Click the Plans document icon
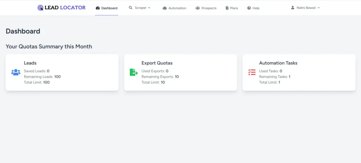Image resolution: width=361 pixels, height=163 pixels. (x=227, y=8)
